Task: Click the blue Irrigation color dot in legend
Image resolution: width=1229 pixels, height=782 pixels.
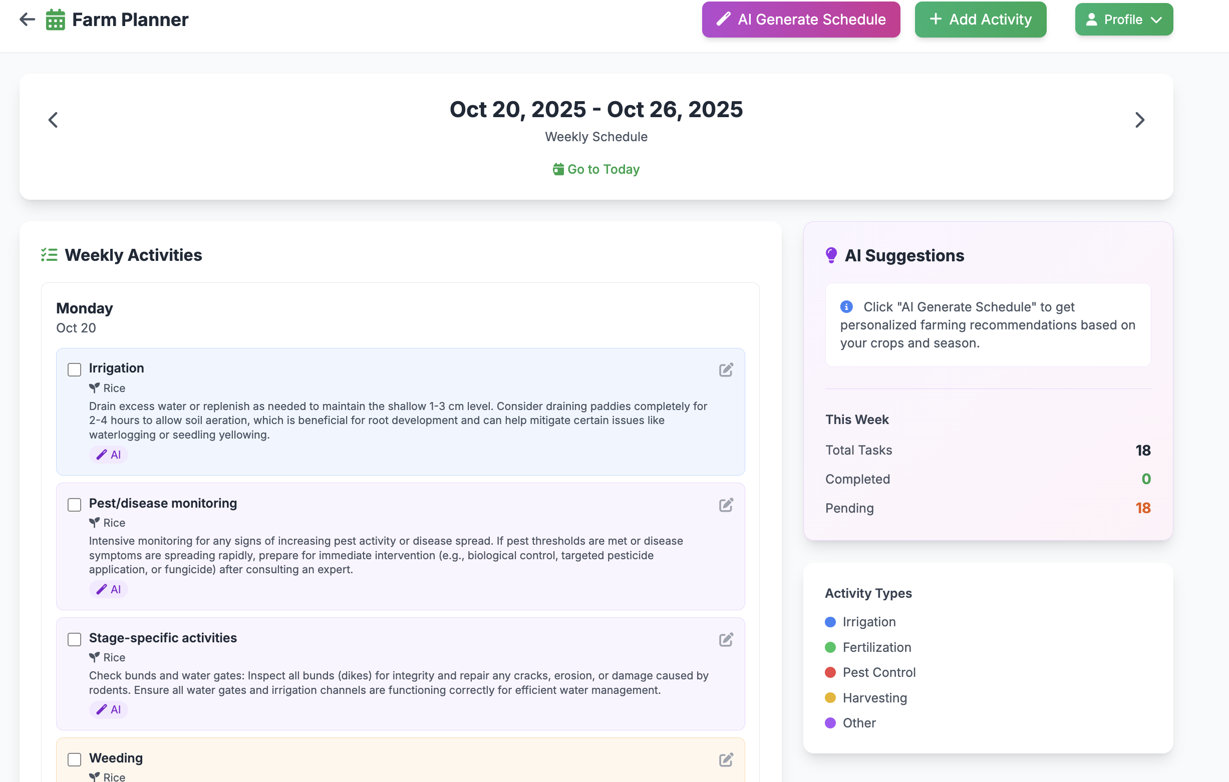Action: (830, 622)
